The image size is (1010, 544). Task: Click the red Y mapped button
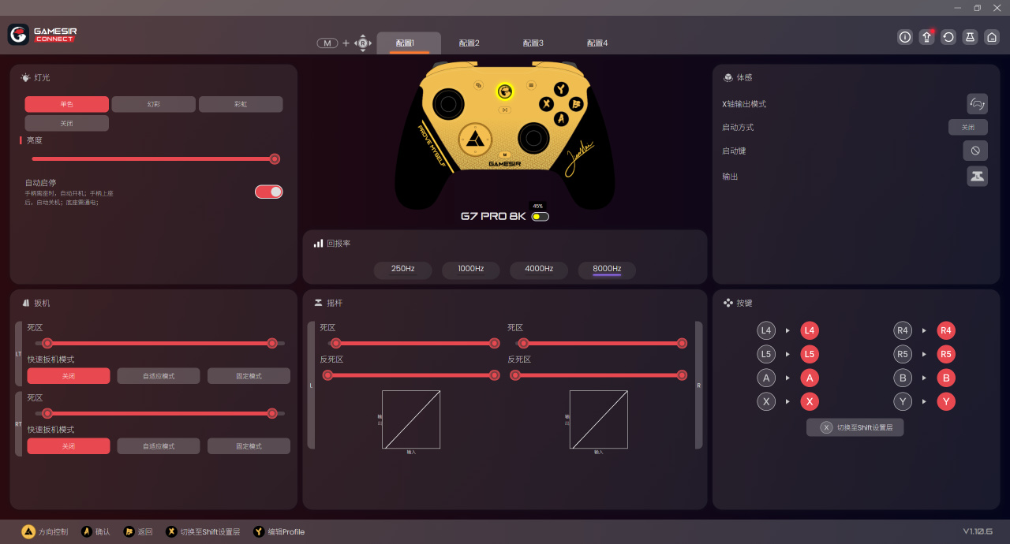click(x=946, y=402)
